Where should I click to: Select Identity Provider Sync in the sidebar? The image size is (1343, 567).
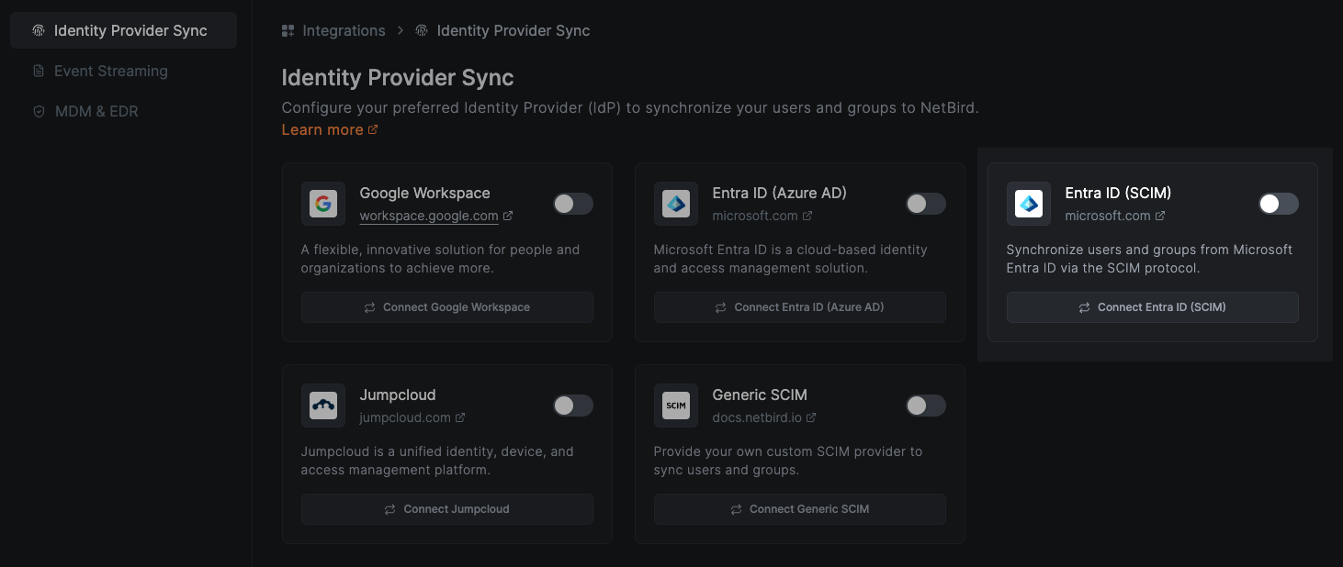click(123, 30)
